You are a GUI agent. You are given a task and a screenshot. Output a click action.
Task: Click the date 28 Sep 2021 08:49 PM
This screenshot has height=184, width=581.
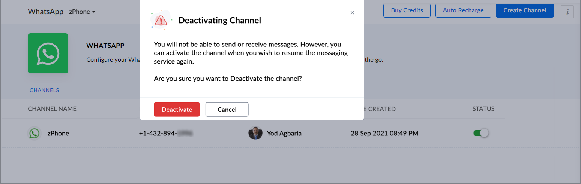(384, 133)
